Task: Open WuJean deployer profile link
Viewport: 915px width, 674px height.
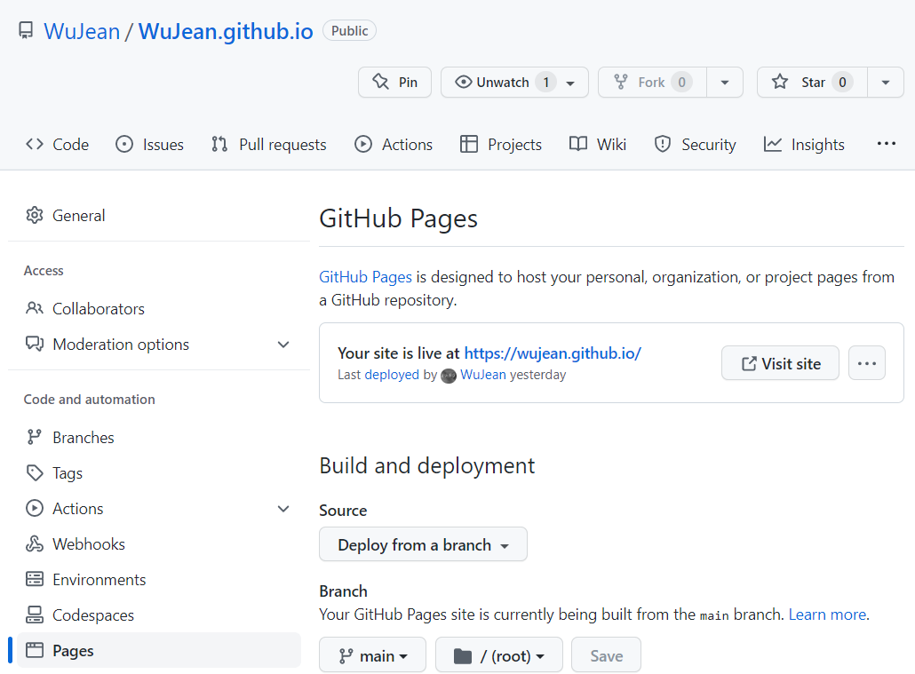Action: (x=483, y=375)
